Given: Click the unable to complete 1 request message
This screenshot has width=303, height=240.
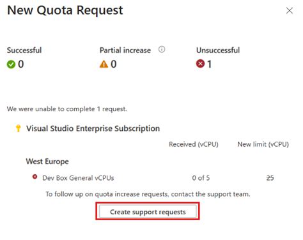Looking at the screenshot, I should click(67, 109).
